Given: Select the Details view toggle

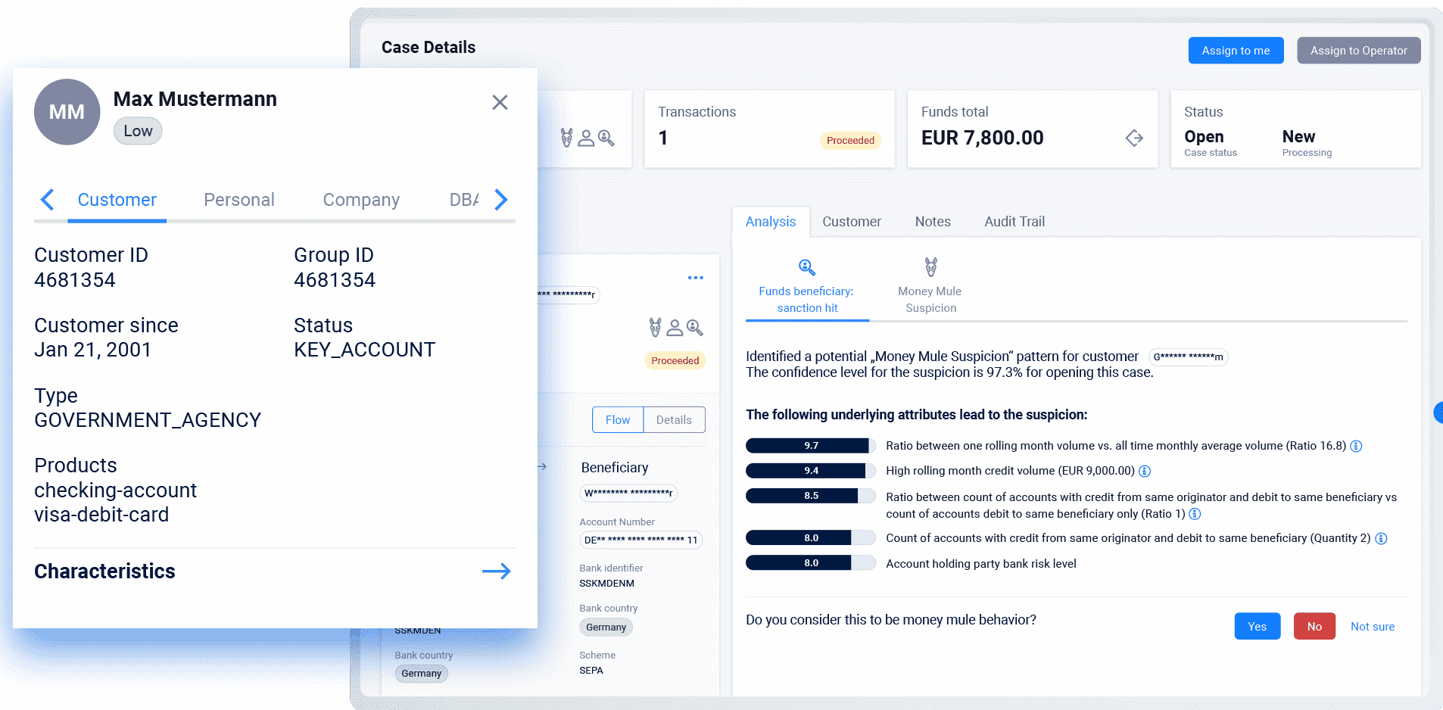Looking at the screenshot, I should point(674,420).
